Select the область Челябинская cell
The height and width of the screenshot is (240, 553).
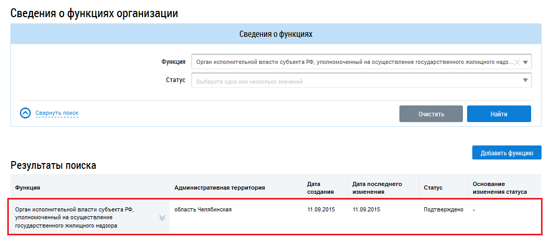(203, 210)
